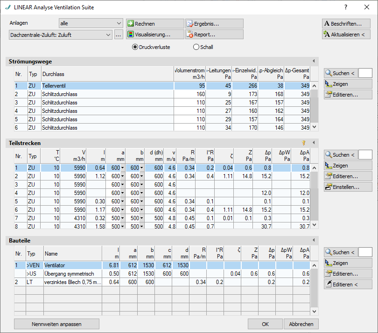Select Strömungswege row 2 Schlitzdurchlass
378x333 pixels.
click(162, 94)
